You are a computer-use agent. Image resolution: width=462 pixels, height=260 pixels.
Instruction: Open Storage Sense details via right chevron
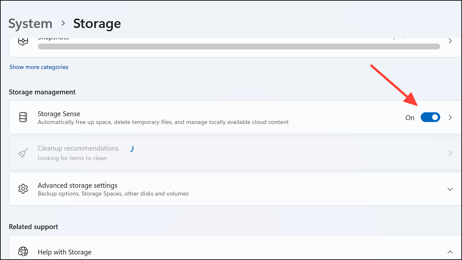pyautogui.click(x=450, y=117)
